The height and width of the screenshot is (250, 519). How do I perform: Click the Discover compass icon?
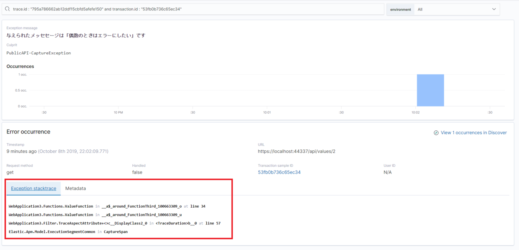tap(436, 133)
